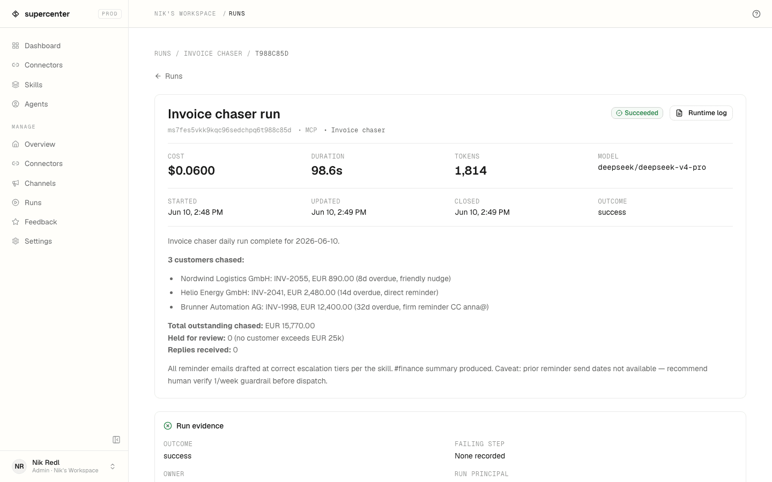Image resolution: width=772 pixels, height=482 pixels.
Task: Click the '3 customers chased:' heading
Action: (206, 260)
